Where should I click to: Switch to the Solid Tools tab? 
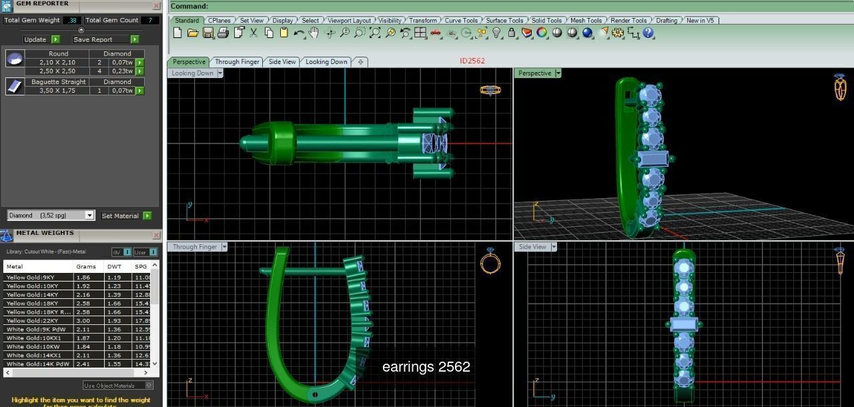(x=546, y=21)
